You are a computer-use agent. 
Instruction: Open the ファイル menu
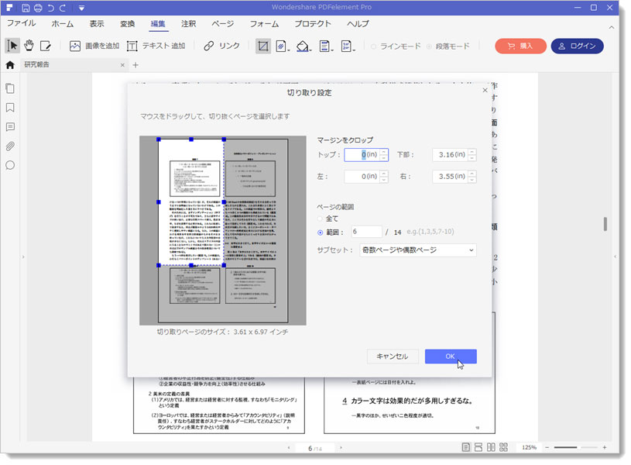point(22,24)
